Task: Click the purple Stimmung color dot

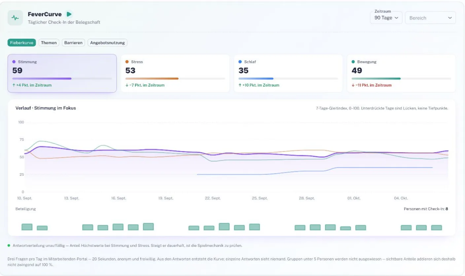Action: pyautogui.click(x=14, y=62)
